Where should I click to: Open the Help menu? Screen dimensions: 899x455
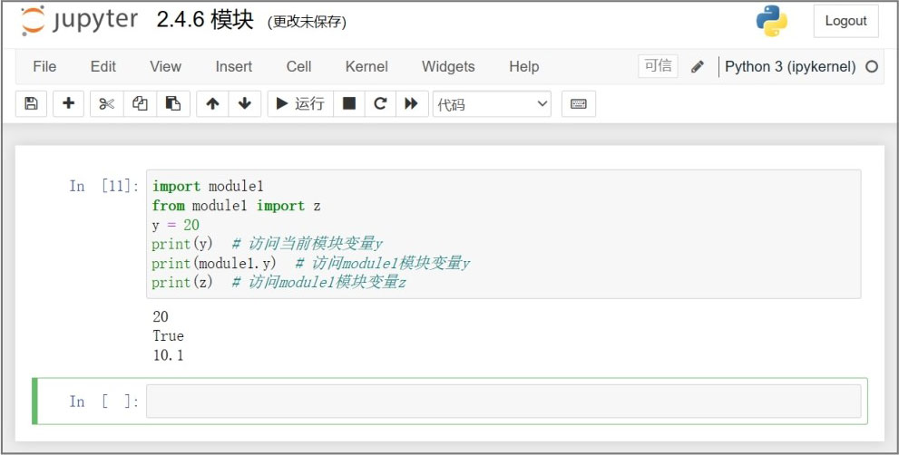[x=524, y=67]
